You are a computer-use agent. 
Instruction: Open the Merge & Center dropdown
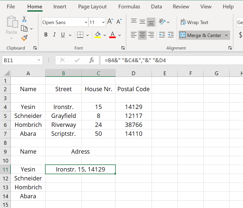tap(226, 35)
